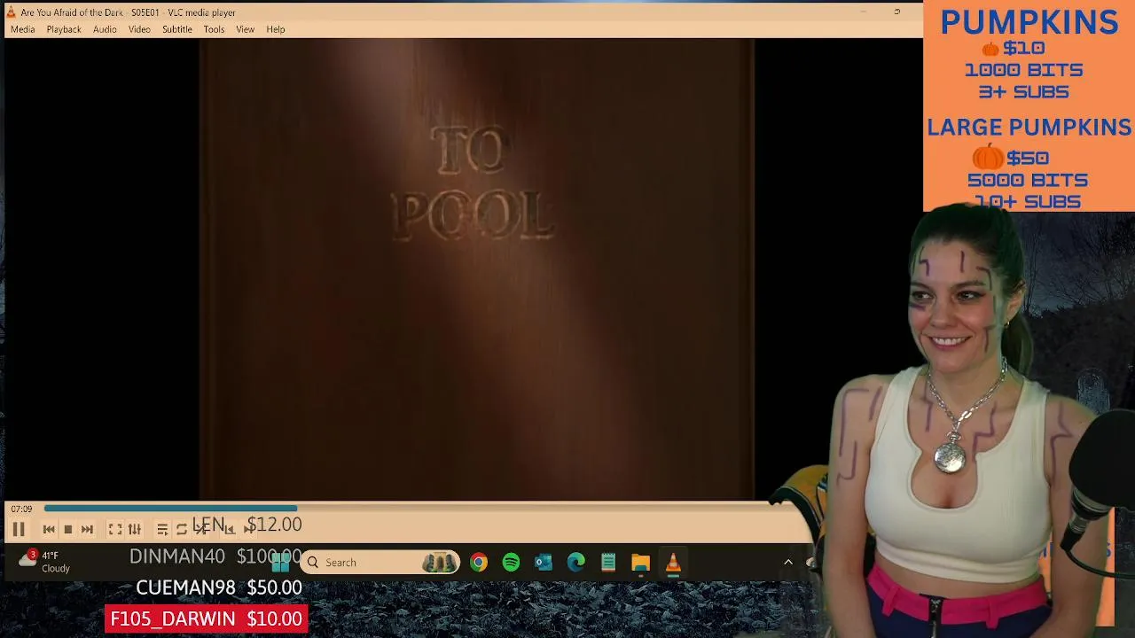Image resolution: width=1135 pixels, height=638 pixels.
Task: Toggle loop mode icon in VLC
Action: point(182,529)
